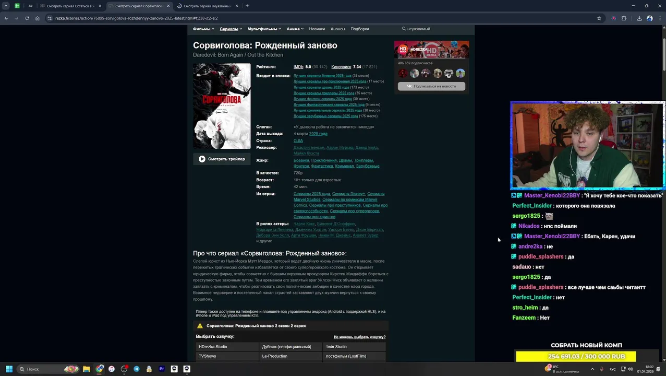Open the Новинки section
666x376 pixels.
317,29
